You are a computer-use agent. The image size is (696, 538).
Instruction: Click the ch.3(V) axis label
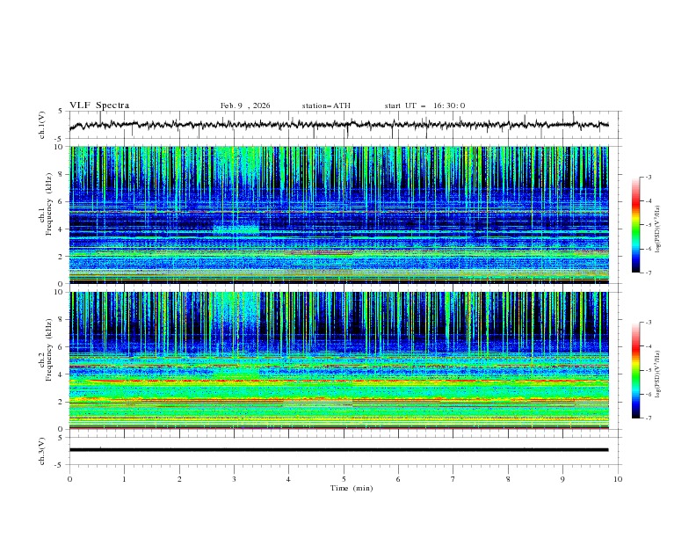[42, 449]
